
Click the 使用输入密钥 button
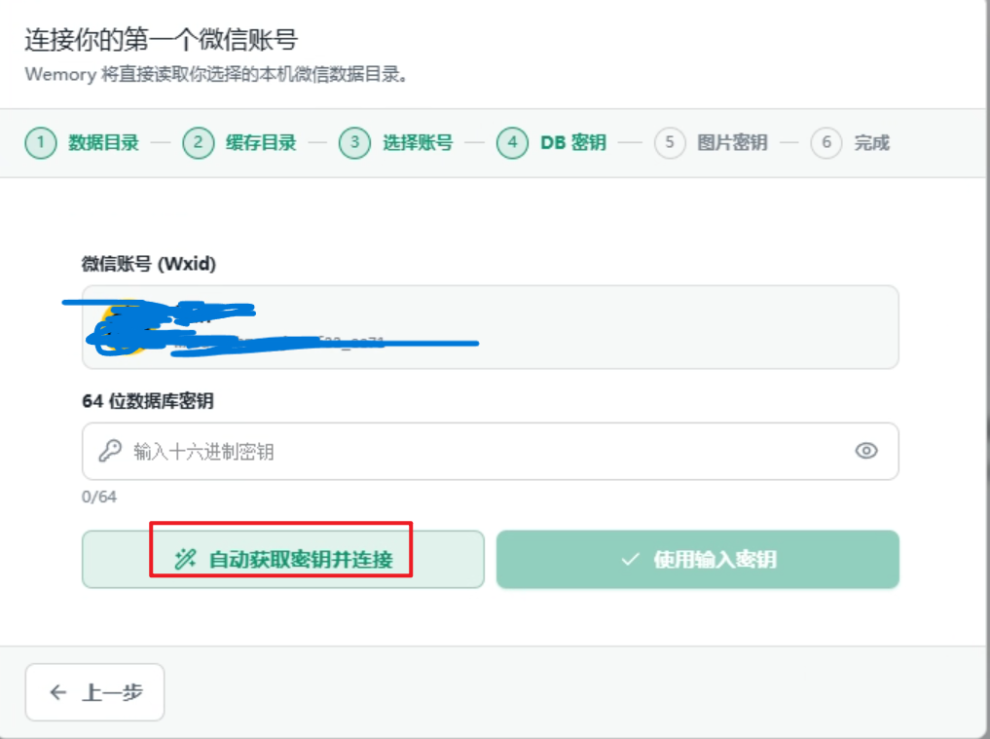click(698, 559)
